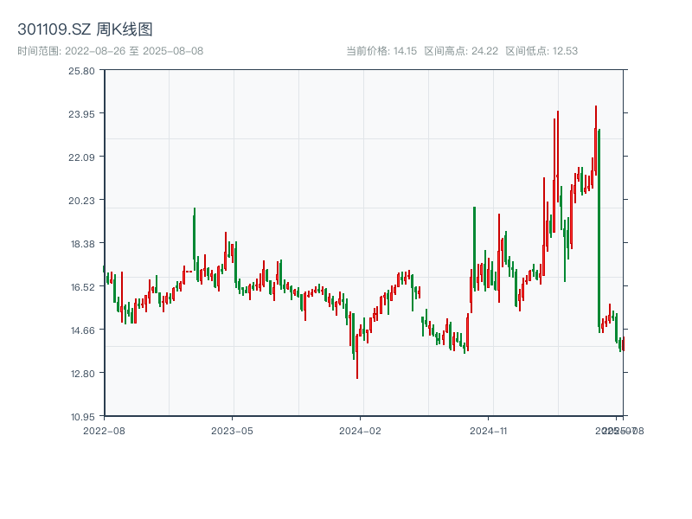Image resolution: width=692 pixels, height=519 pixels.
Task: Click the chart title 301109.SZ 周K线图
Action: tap(85, 29)
